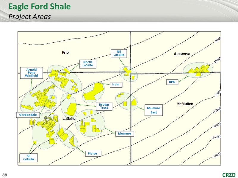Click the Gardendale label box

[28, 115]
